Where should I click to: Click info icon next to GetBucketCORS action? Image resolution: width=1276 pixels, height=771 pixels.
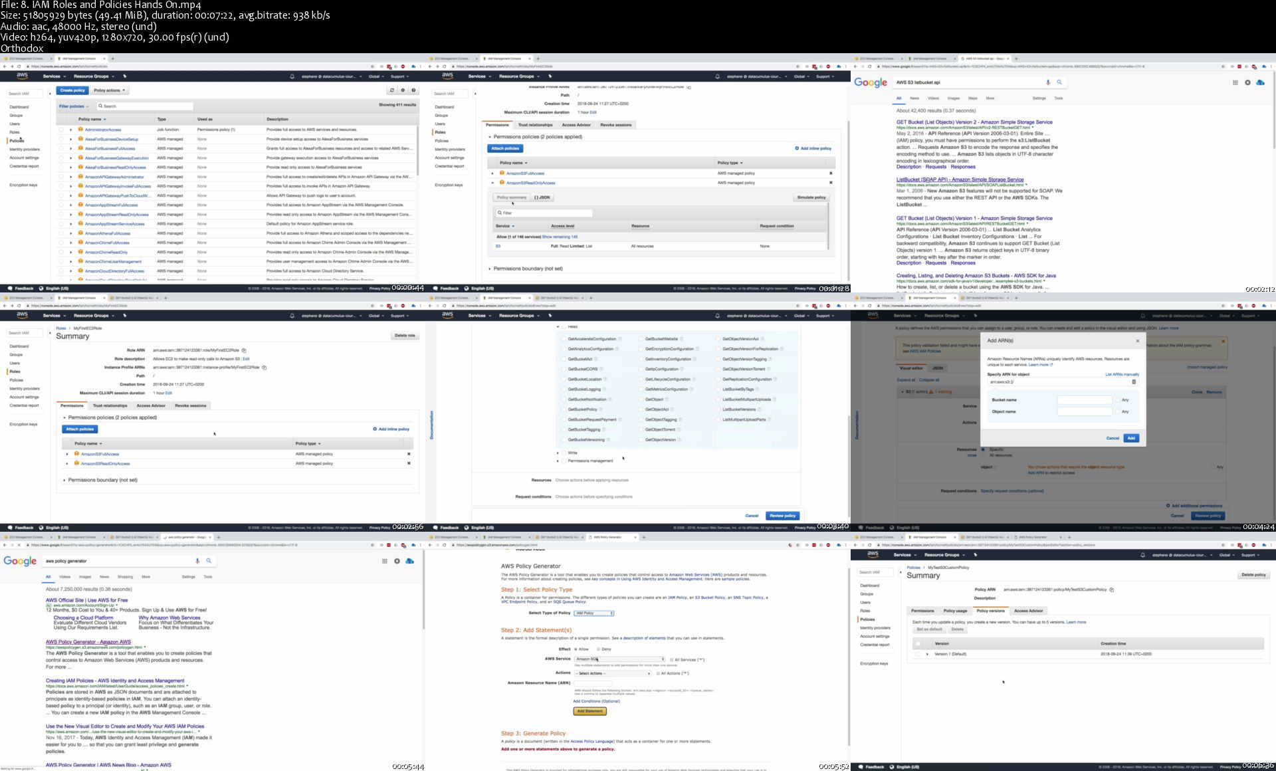[x=601, y=369]
